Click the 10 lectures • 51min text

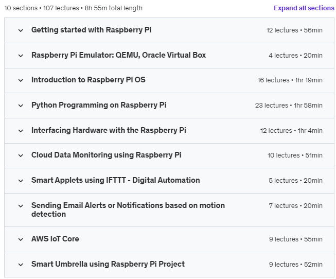295,155
